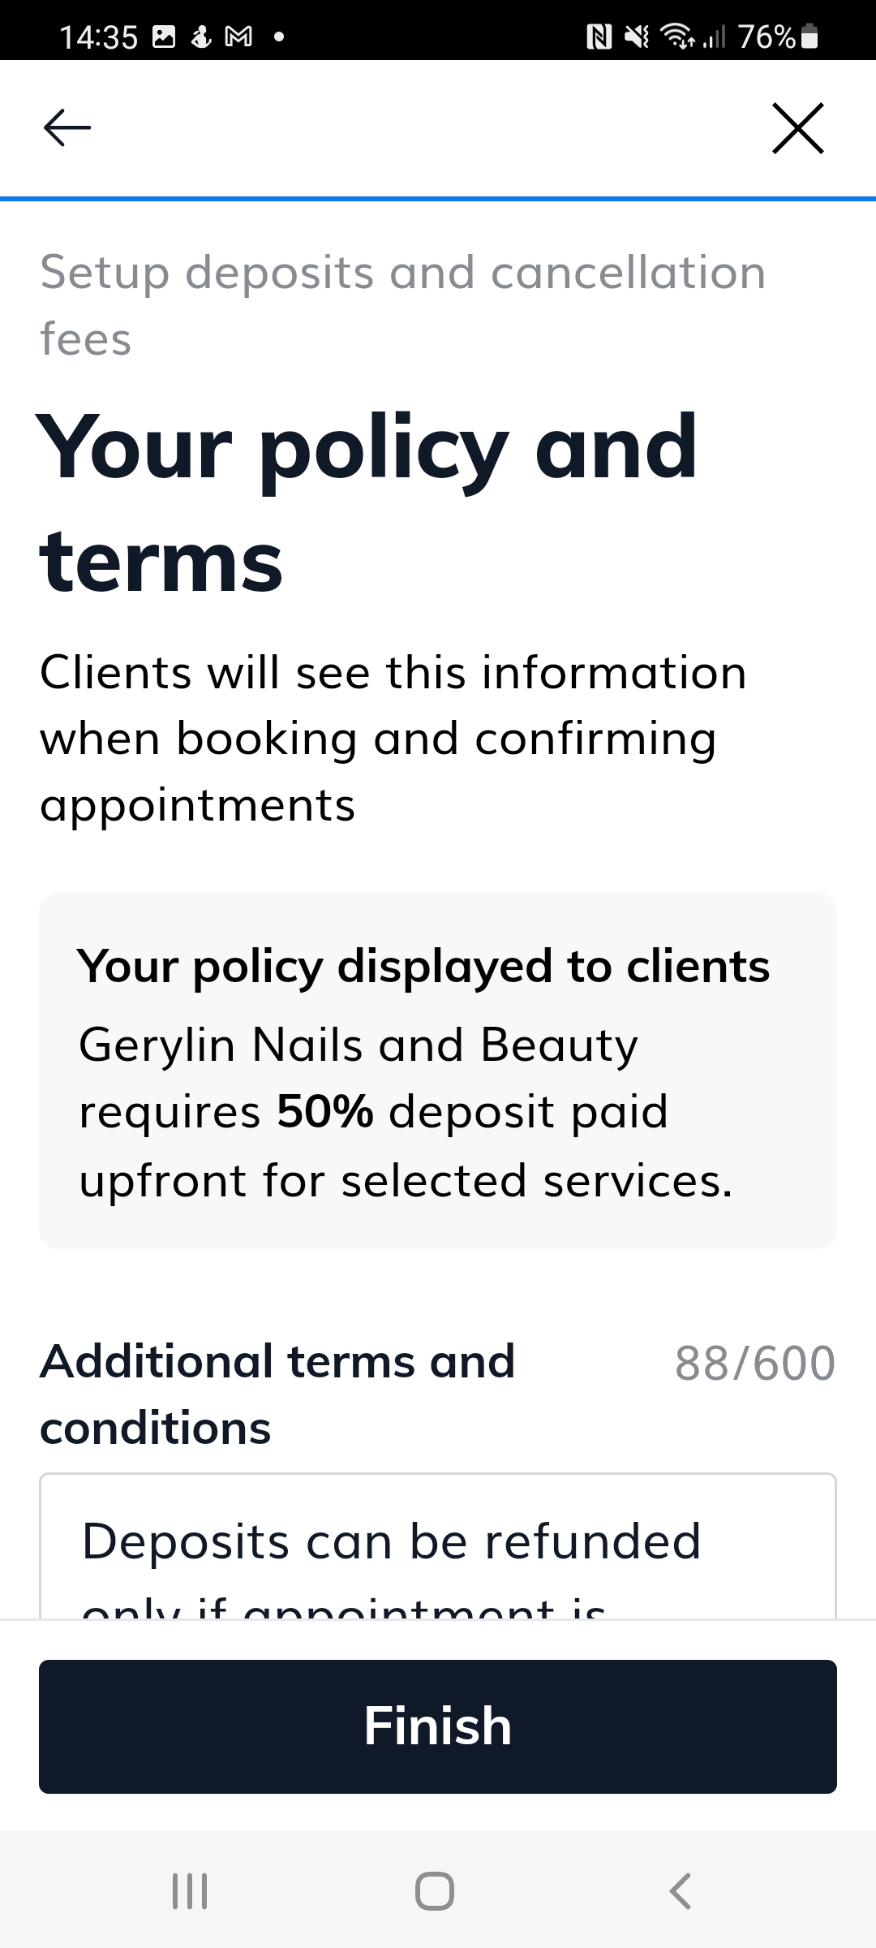Screen dimensions: 876x1948
Task: Edit the additional terms text field
Action: coord(438,1546)
